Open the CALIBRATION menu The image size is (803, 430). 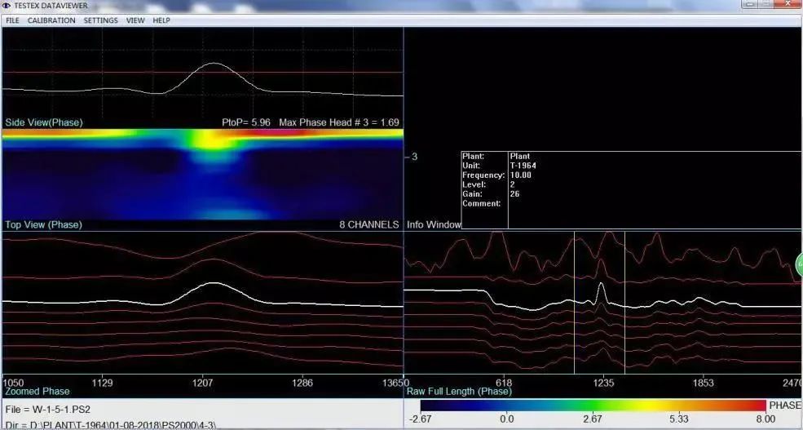click(51, 20)
